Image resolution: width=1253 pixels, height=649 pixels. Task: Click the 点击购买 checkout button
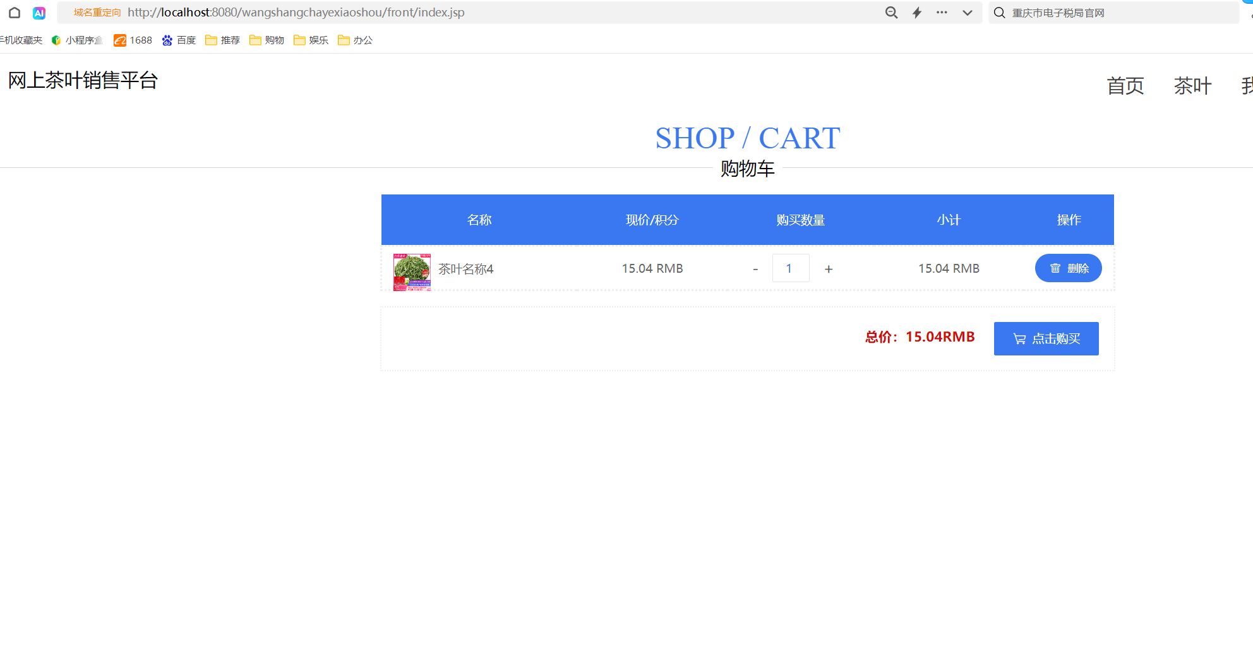coord(1046,339)
